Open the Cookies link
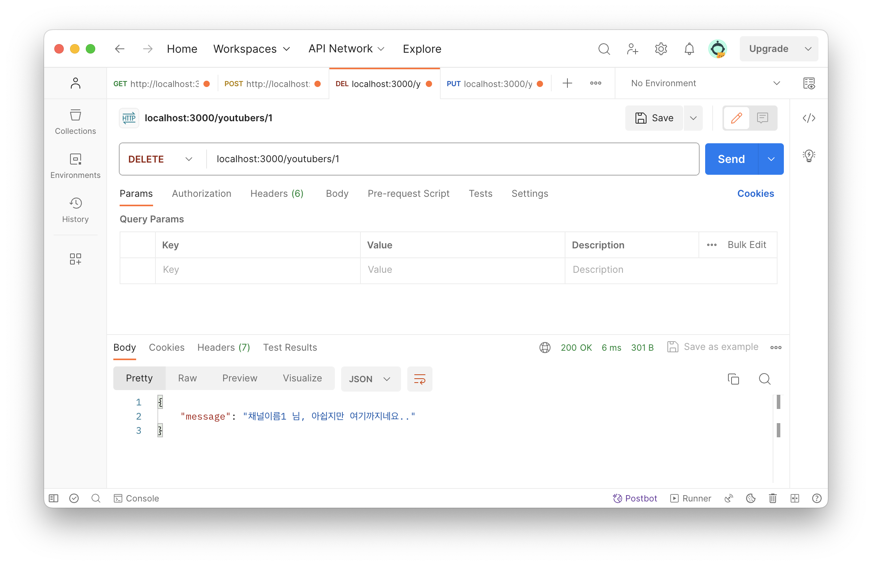Image resolution: width=872 pixels, height=566 pixels. click(x=756, y=194)
